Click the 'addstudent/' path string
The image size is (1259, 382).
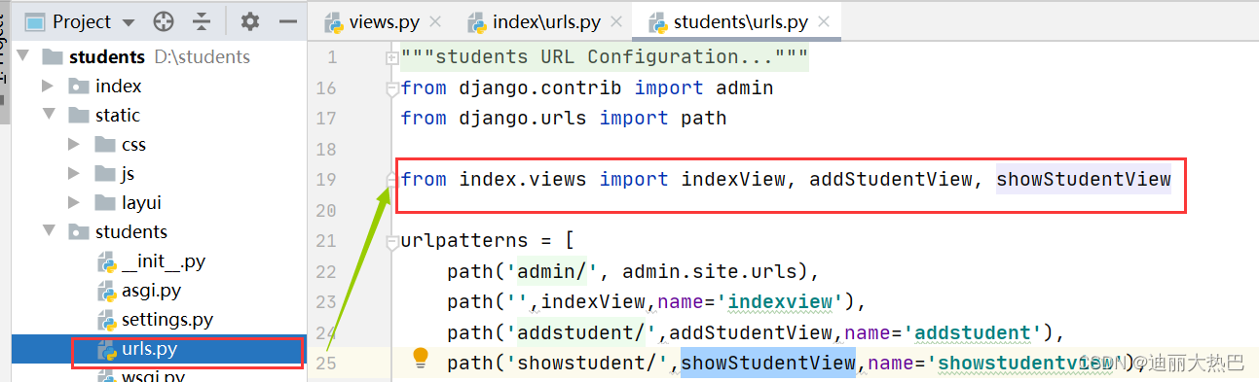click(x=582, y=332)
